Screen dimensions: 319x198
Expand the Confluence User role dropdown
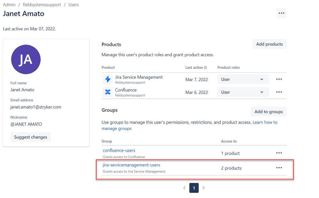click(x=243, y=92)
